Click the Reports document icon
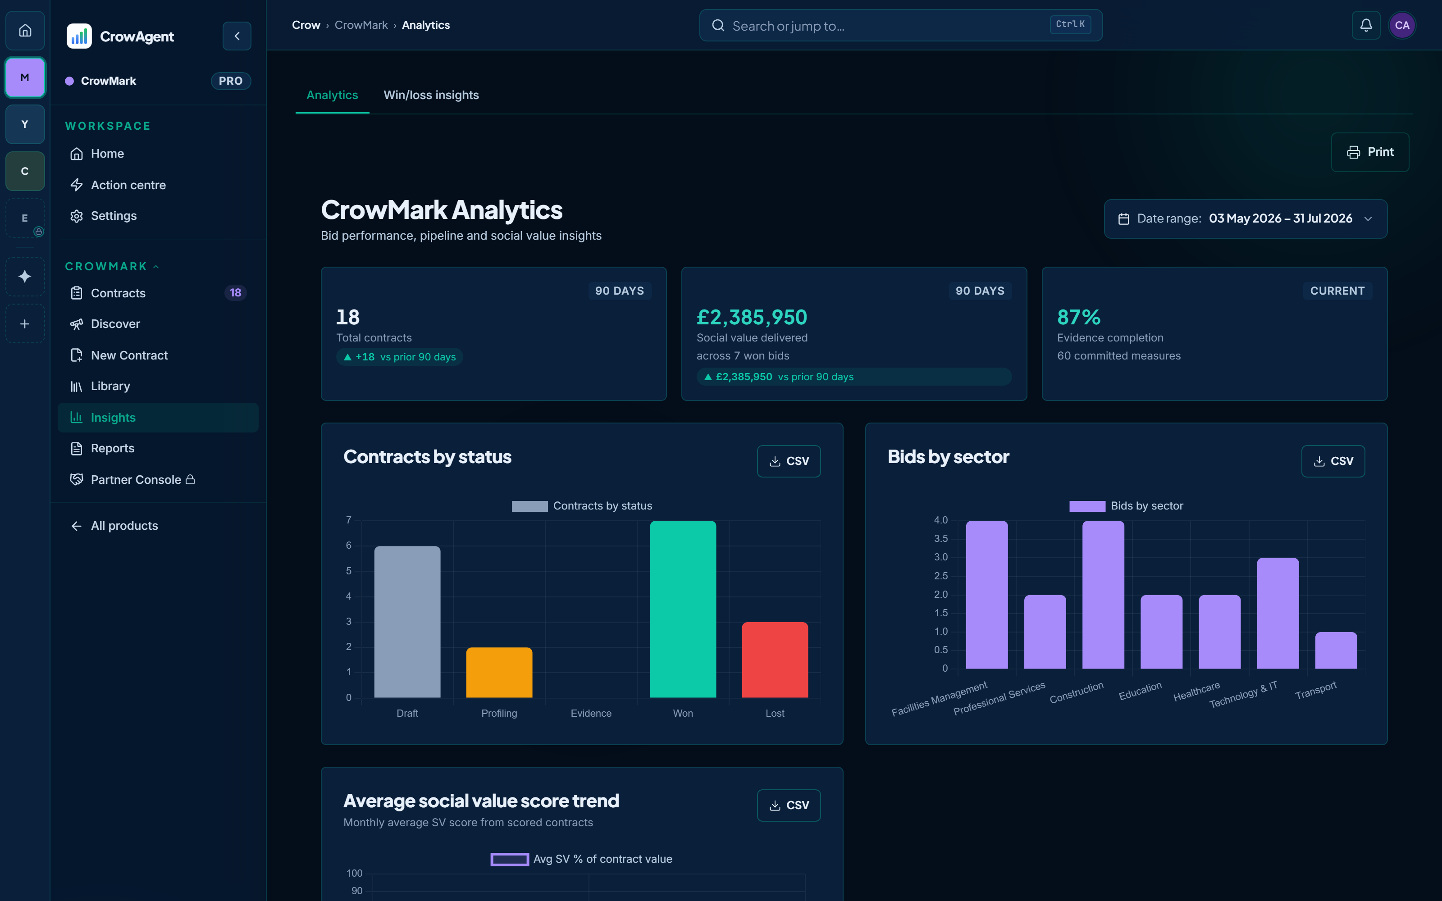Screen dimensions: 1442x901 click(x=76, y=448)
